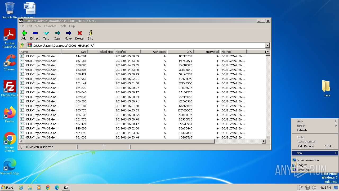Image resolution: width=339 pixels, height=191 pixels.
Task: Click the Move toolbar icon
Action: [x=68, y=35]
